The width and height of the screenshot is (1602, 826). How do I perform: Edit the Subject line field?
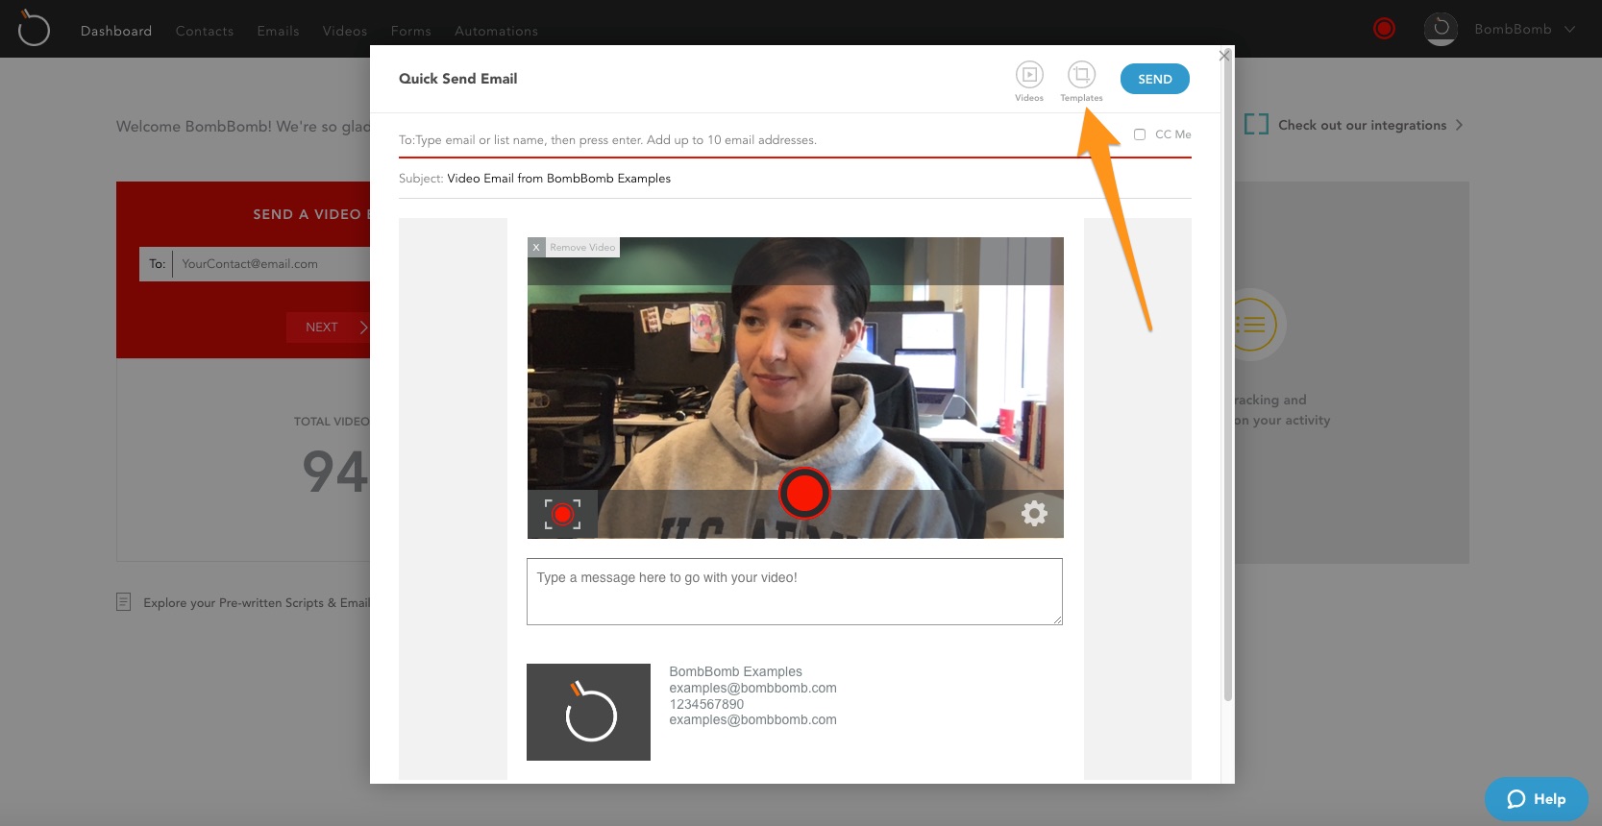click(x=795, y=179)
